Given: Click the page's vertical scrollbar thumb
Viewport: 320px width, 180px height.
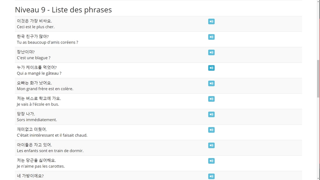Looking at the screenshot, I should 318,79.
